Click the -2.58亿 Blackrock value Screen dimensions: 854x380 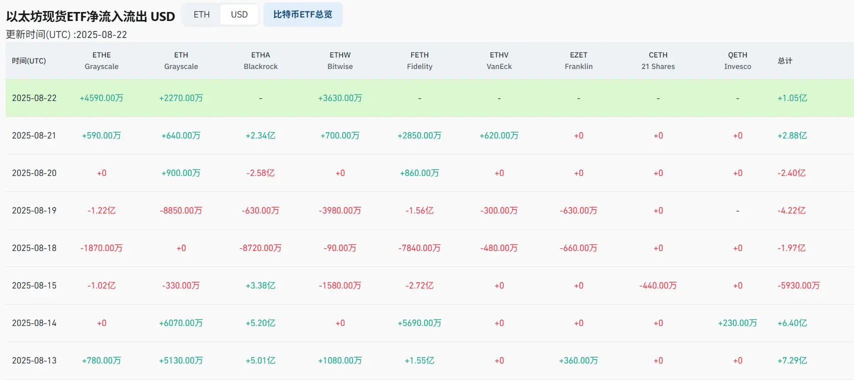click(260, 173)
